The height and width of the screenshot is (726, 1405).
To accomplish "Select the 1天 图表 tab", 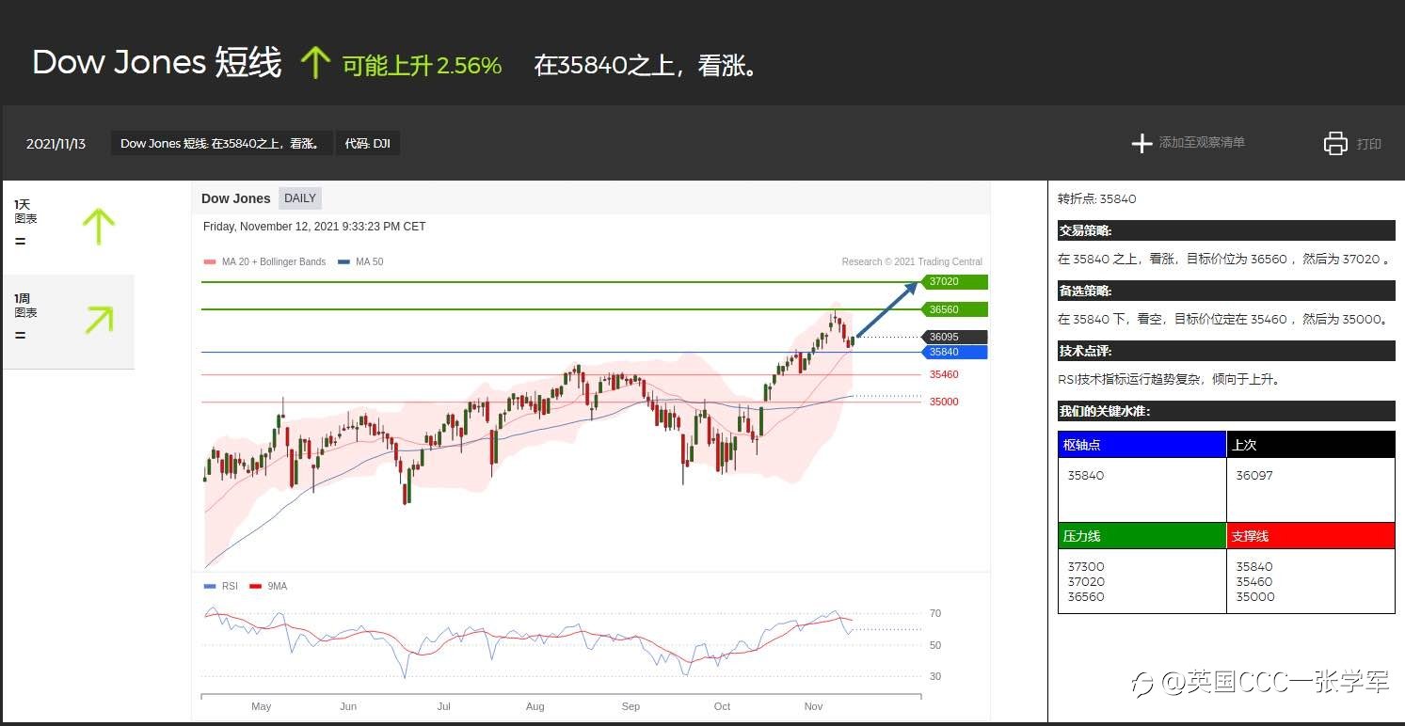I will pos(69,227).
